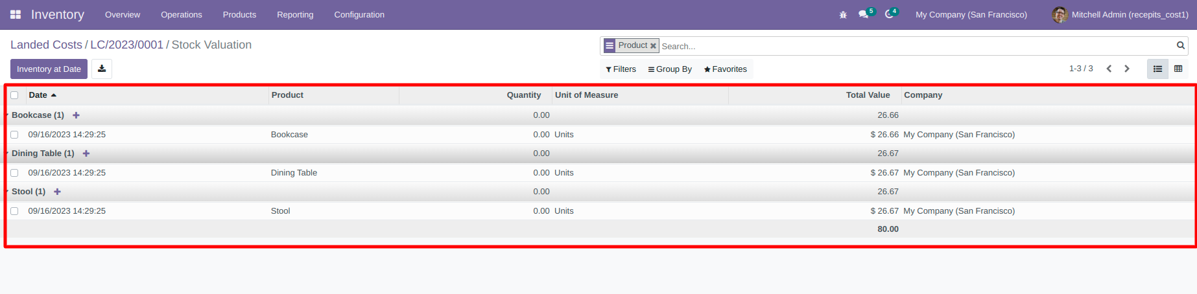Remove the Product group facet

click(653, 46)
